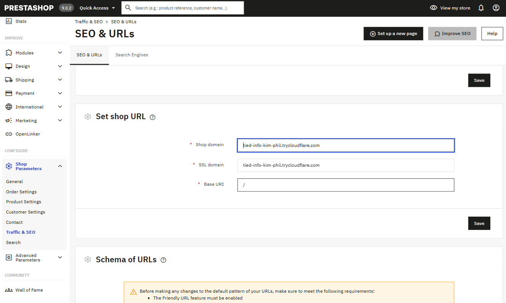Screen dimensions: 506x303
Task: Switch to the Search Engines tab
Action: point(132,55)
